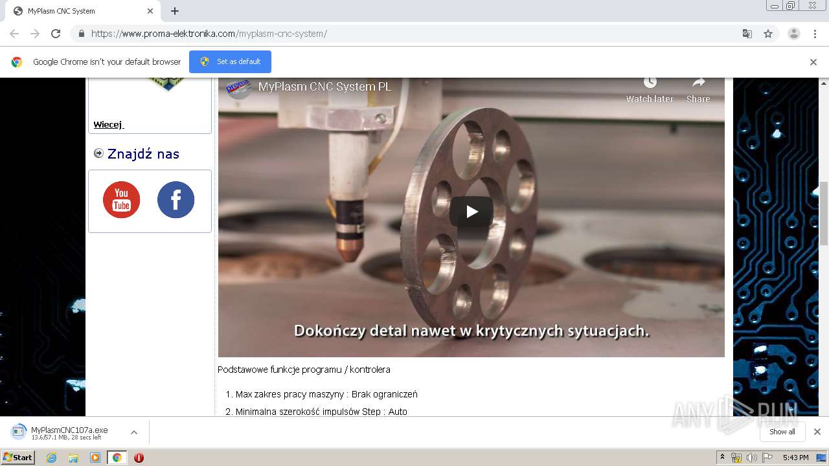The width and height of the screenshot is (829, 466).
Task: Close the downloads bar
Action: 817,432
